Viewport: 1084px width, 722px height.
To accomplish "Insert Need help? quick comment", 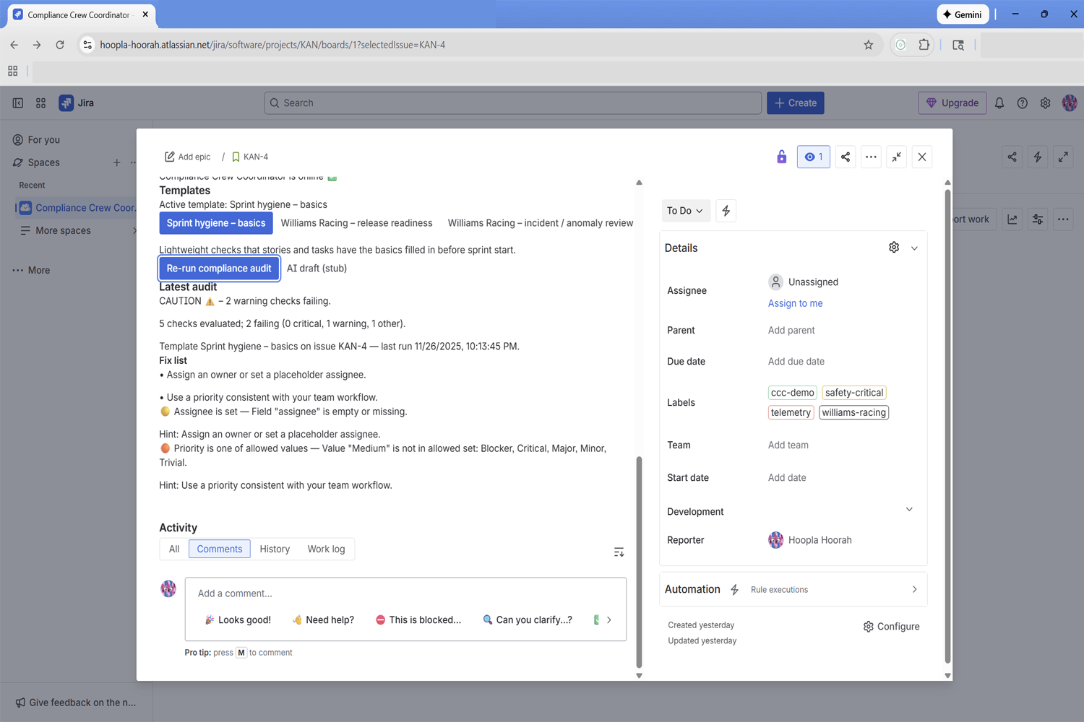I will pyautogui.click(x=323, y=619).
